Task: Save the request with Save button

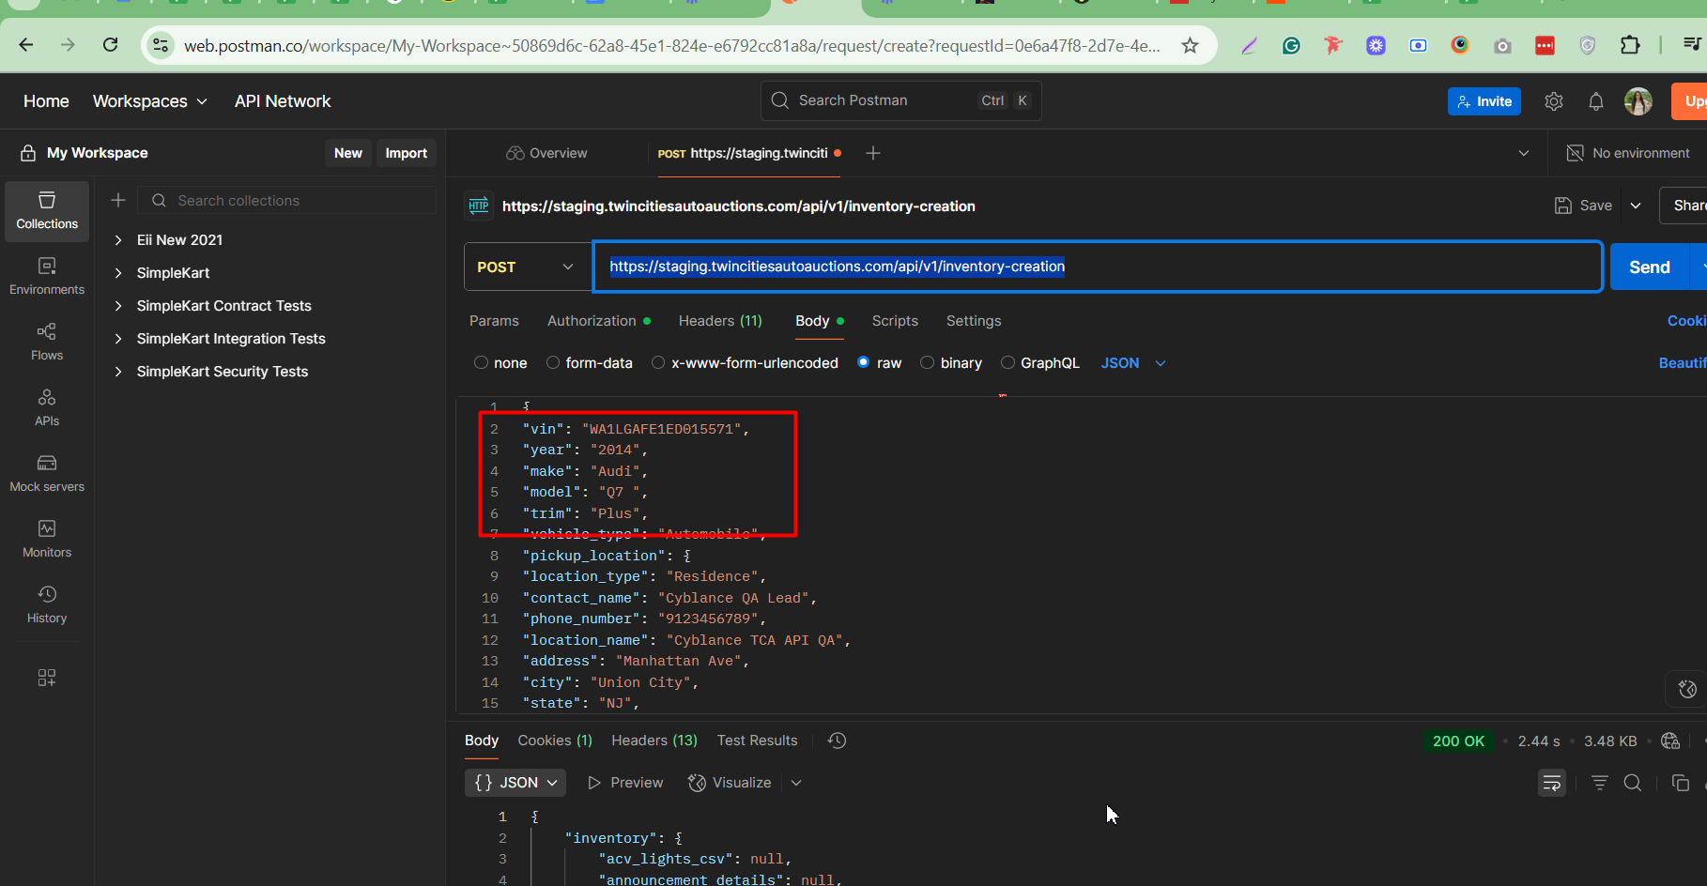Action: [1584, 206]
